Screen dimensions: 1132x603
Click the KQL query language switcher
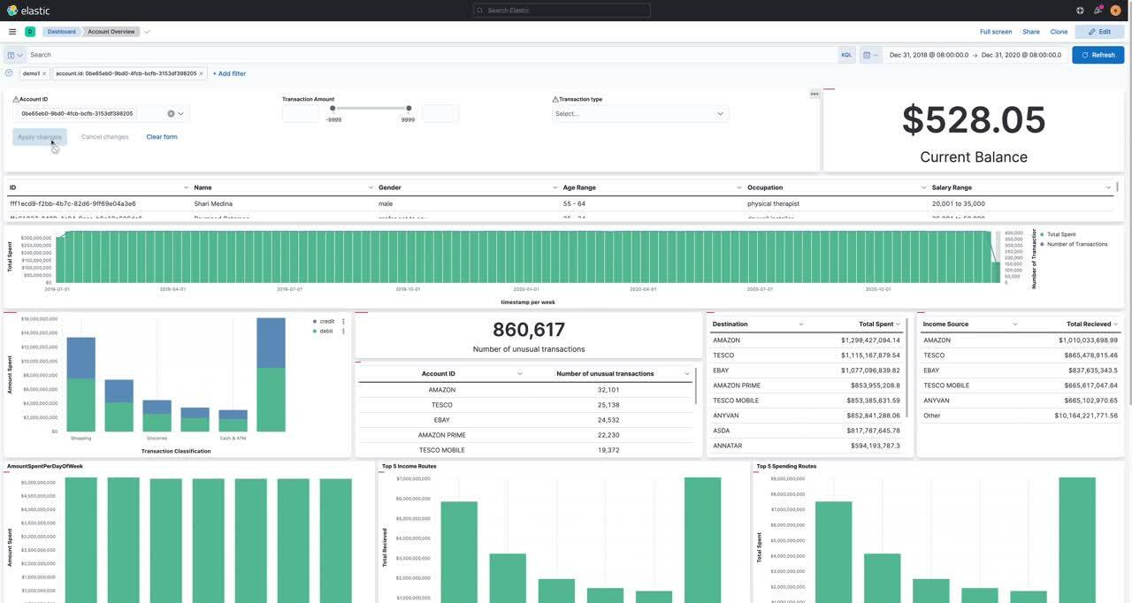pyautogui.click(x=846, y=55)
